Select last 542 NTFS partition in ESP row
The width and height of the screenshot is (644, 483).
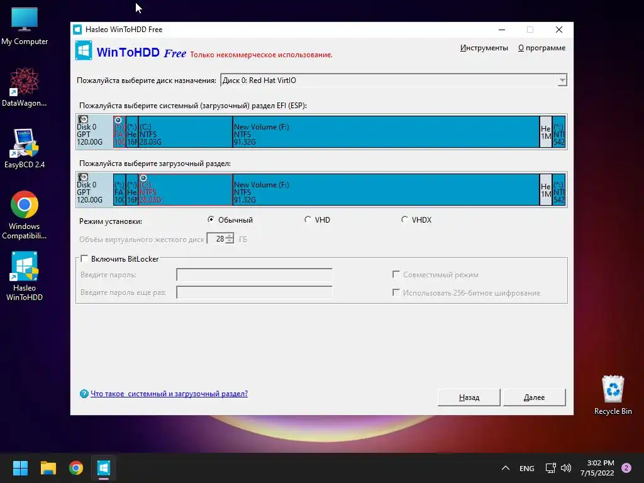pyautogui.click(x=558, y=131)
